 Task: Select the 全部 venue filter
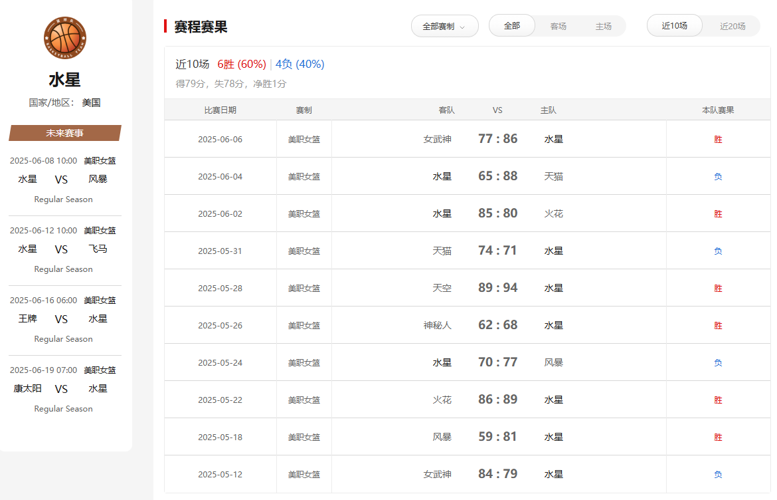click(512, 26)
